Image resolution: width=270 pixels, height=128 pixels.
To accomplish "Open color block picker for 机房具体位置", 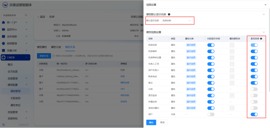I will click(x=232, y=58).
